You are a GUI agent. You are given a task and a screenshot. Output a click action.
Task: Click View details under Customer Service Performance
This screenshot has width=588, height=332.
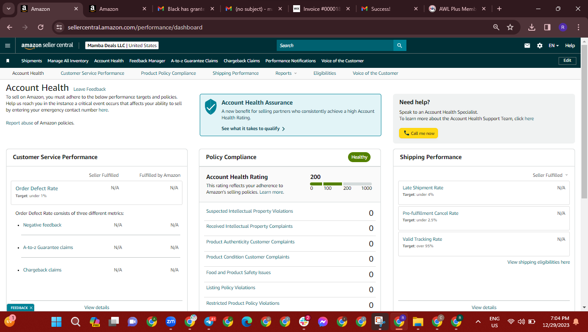pos(97,307)
